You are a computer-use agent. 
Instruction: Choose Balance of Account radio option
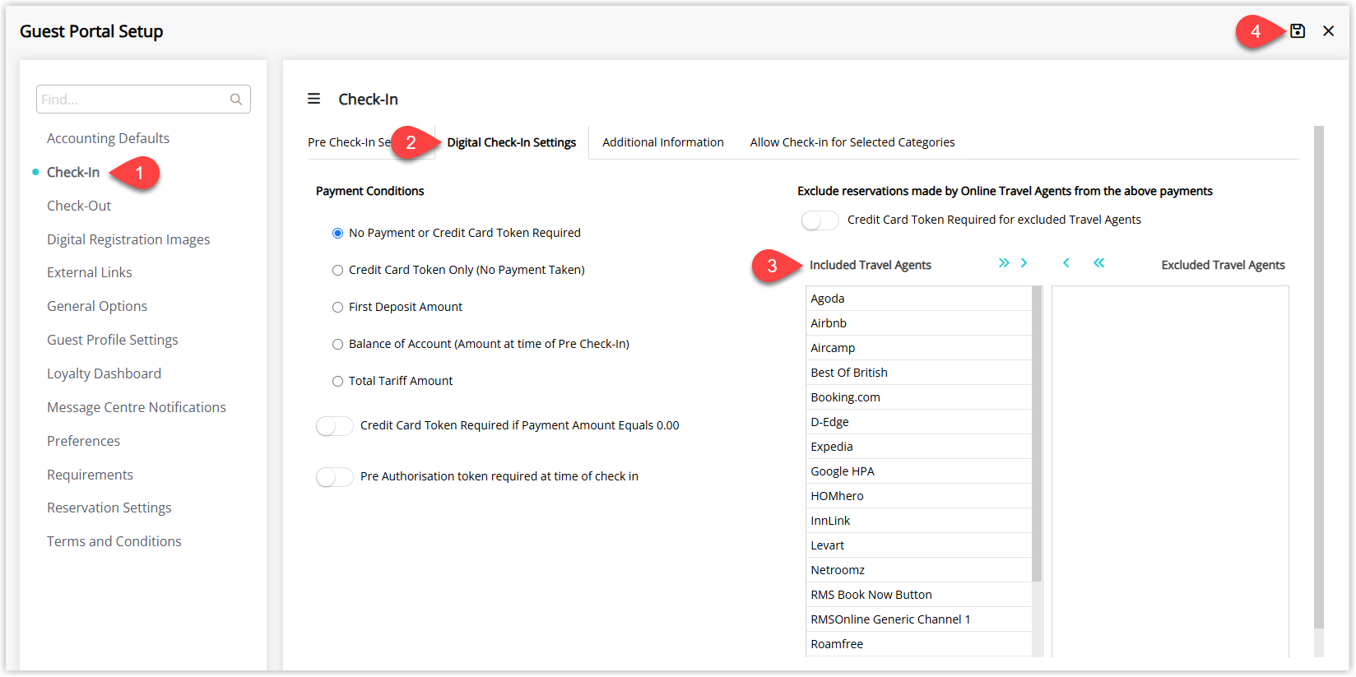pos(337,345)
